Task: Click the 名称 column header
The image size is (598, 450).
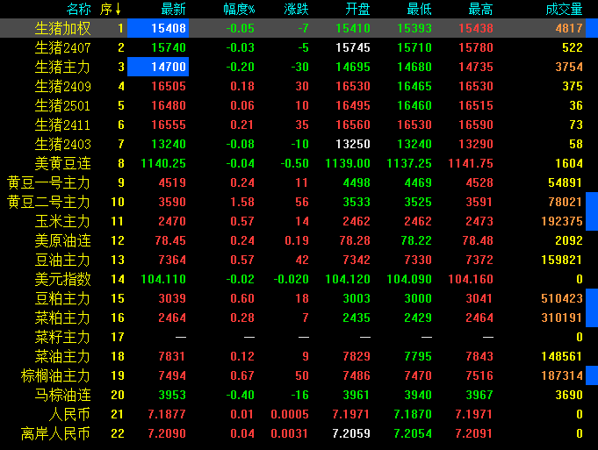Action: pos(78,9)
